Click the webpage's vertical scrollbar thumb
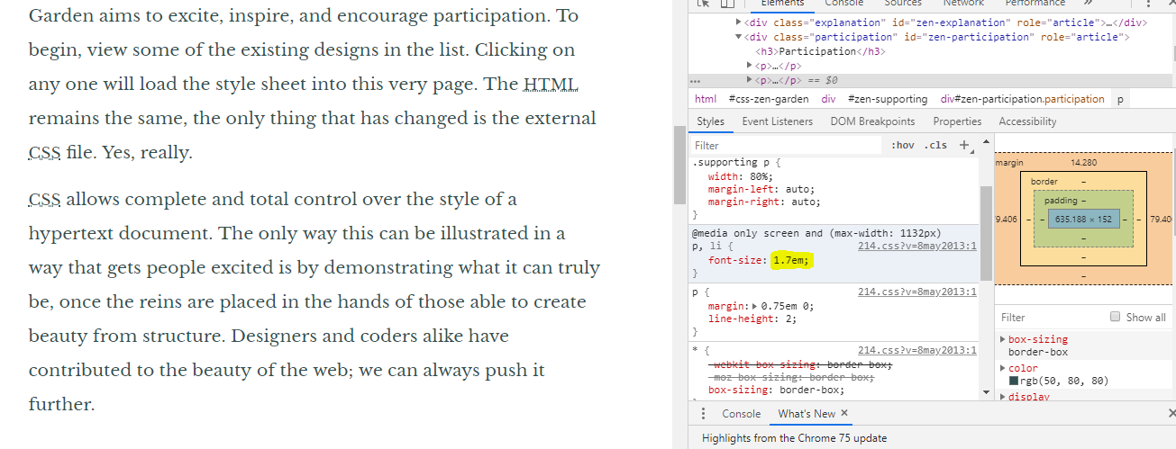The height and width of the screenshot is (449, 1176). [679, 165]
